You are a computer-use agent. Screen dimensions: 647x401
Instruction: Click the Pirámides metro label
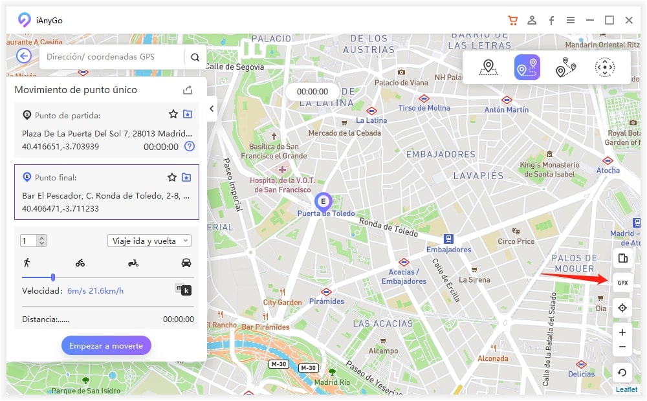click(x=326, y=301)
